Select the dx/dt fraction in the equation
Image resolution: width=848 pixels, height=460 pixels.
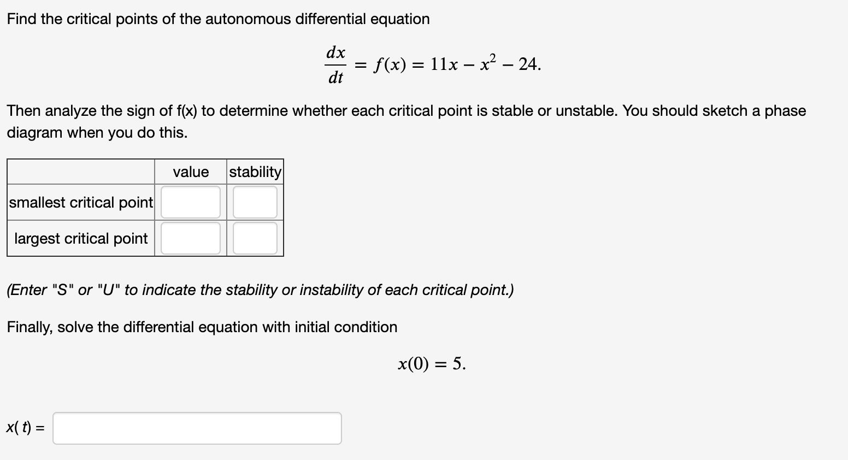point(335,64)
